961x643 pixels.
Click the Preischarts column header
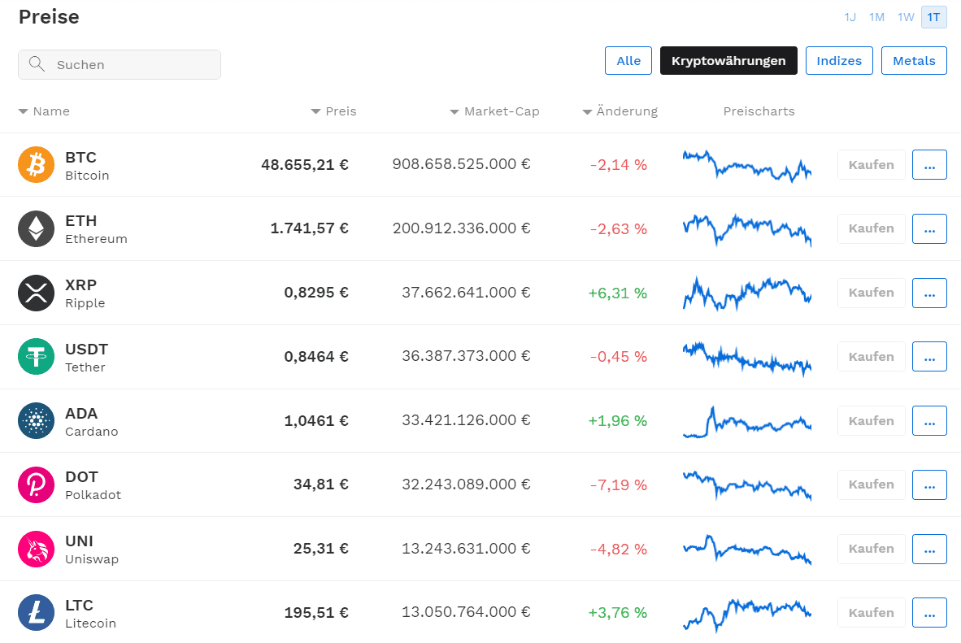point(759,111)
